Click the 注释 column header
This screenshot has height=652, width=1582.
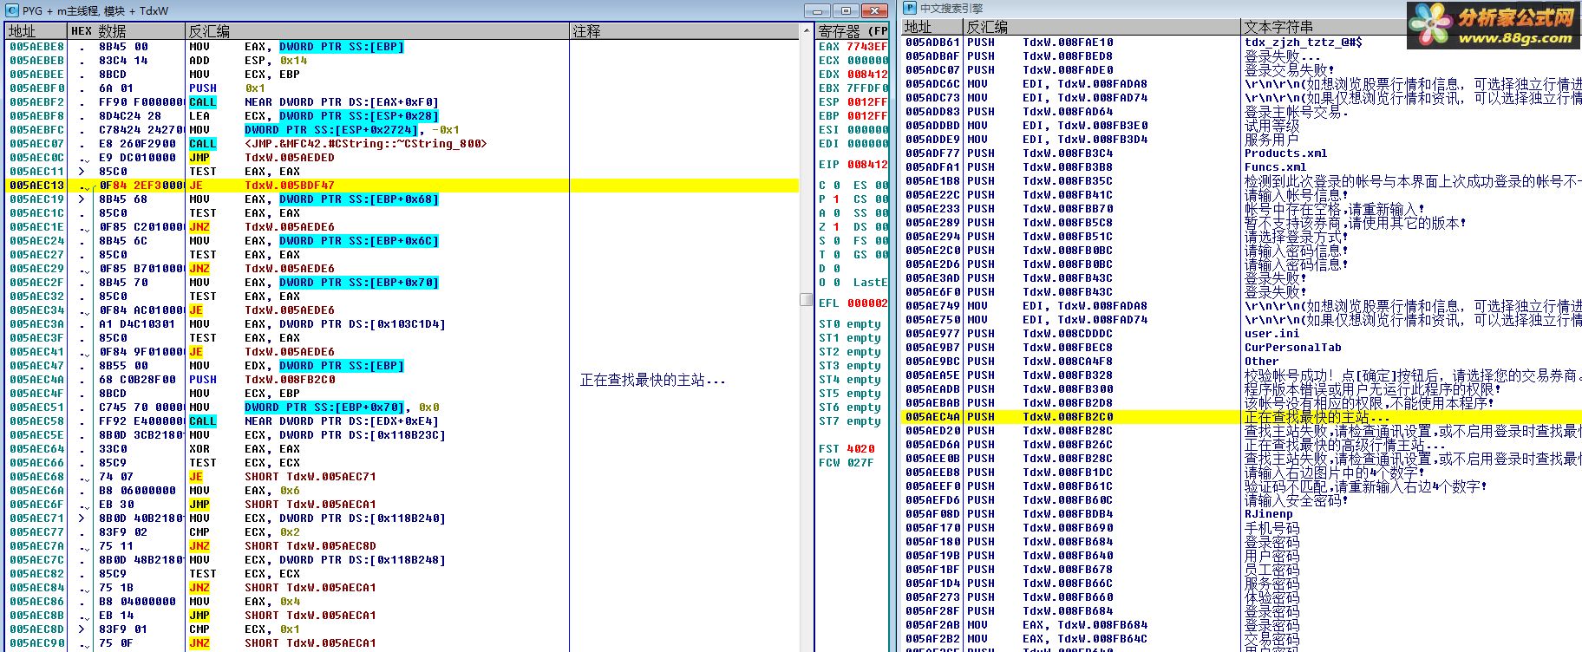coord(684,31)
